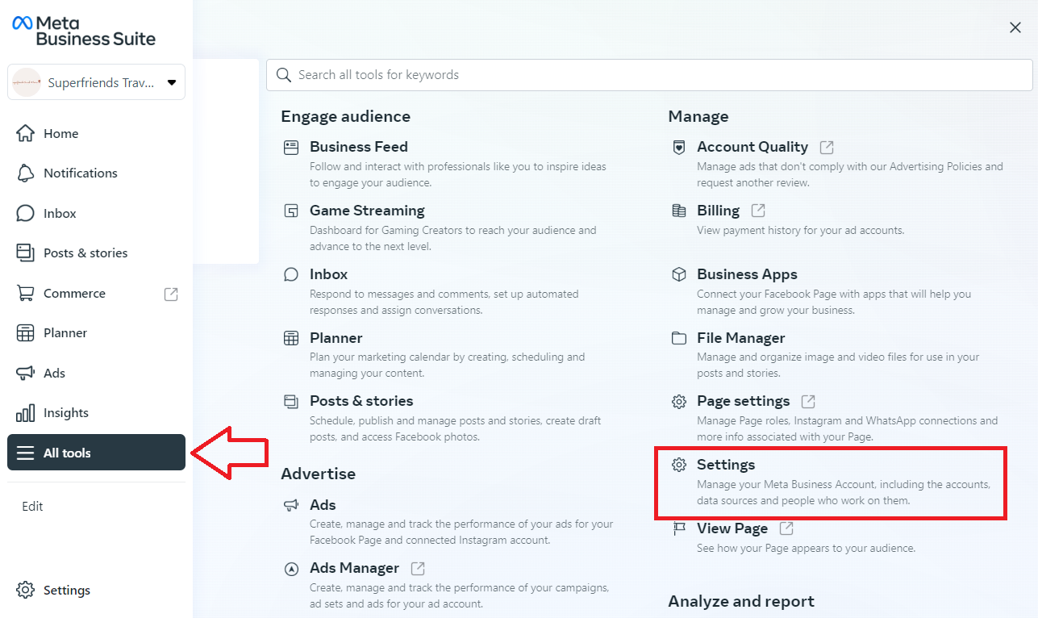Click the Game Streaming icon
1038x618 pixels.
tap(291, 211)
